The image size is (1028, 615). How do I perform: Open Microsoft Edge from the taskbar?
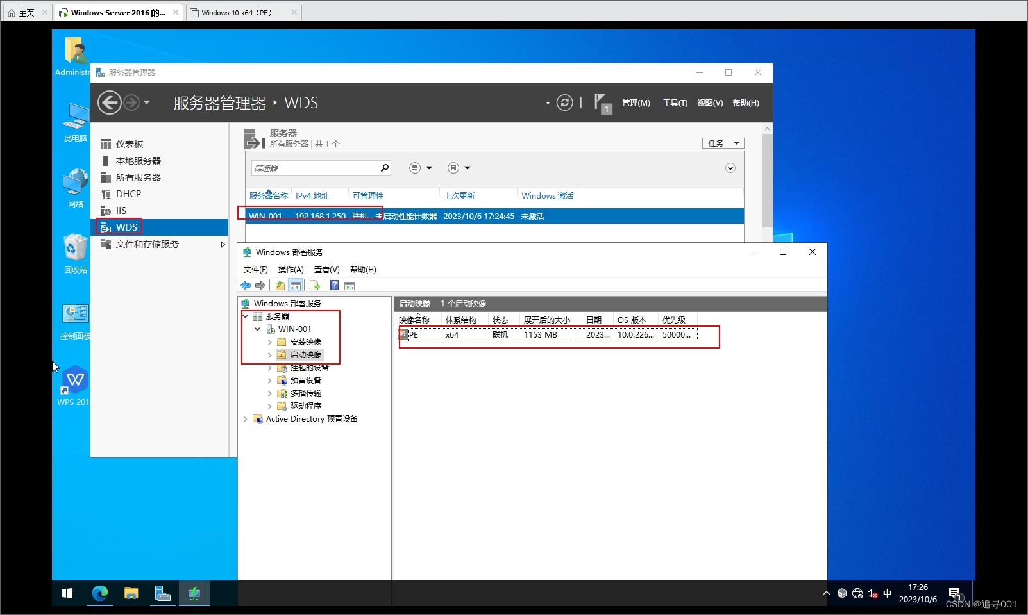coord(100,593)
